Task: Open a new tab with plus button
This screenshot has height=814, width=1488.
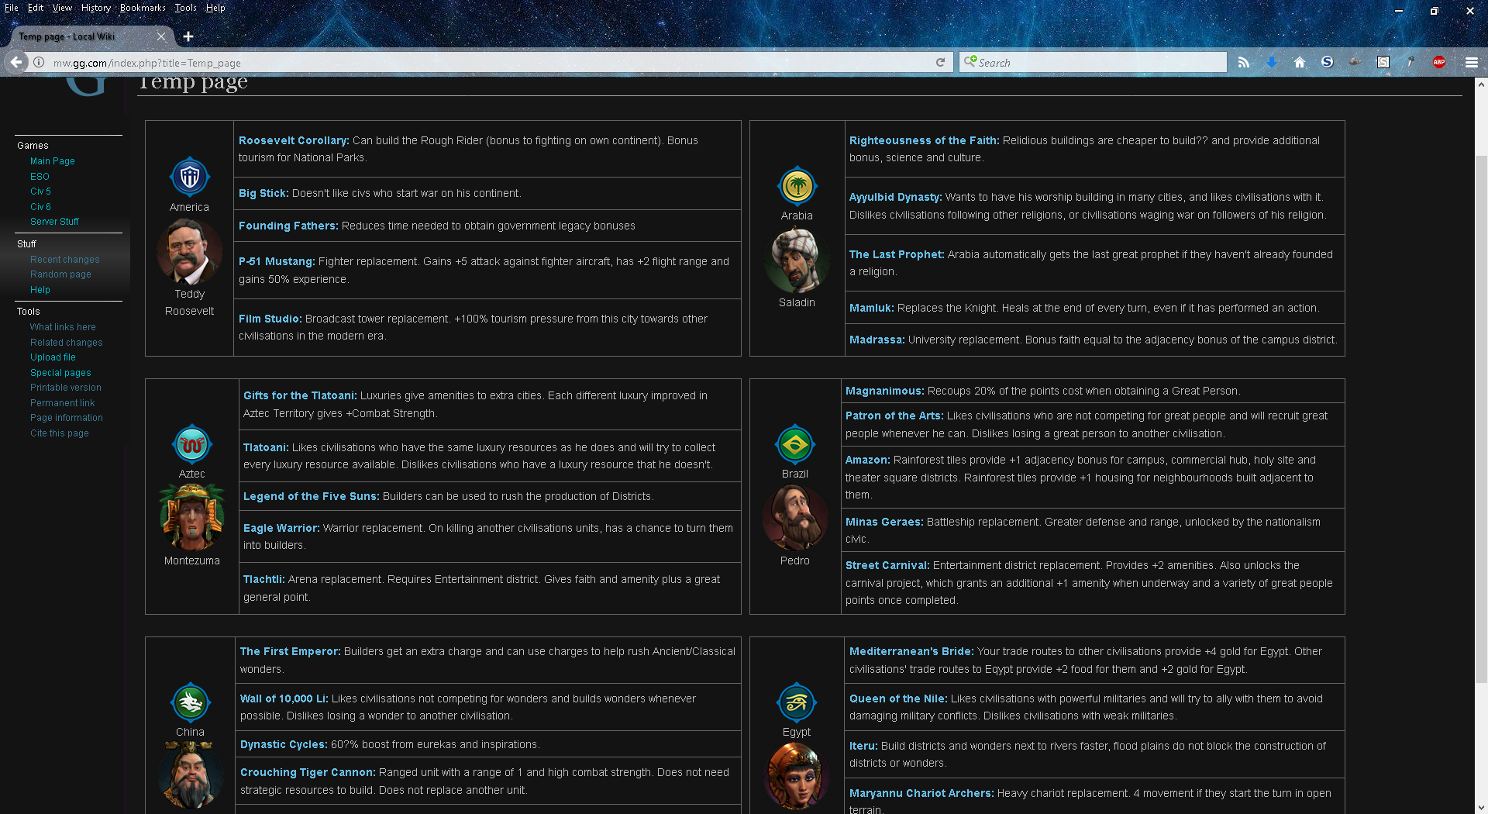Action: (188, 36)
